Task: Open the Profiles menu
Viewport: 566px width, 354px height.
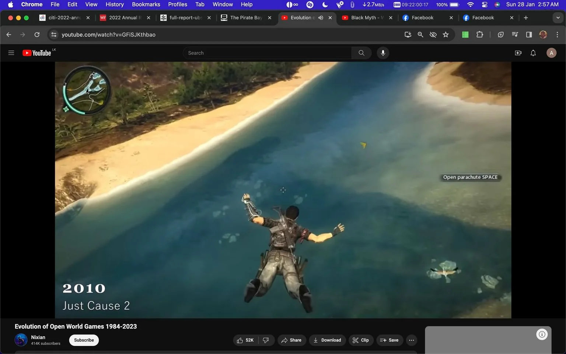Action: coord(178,4)
